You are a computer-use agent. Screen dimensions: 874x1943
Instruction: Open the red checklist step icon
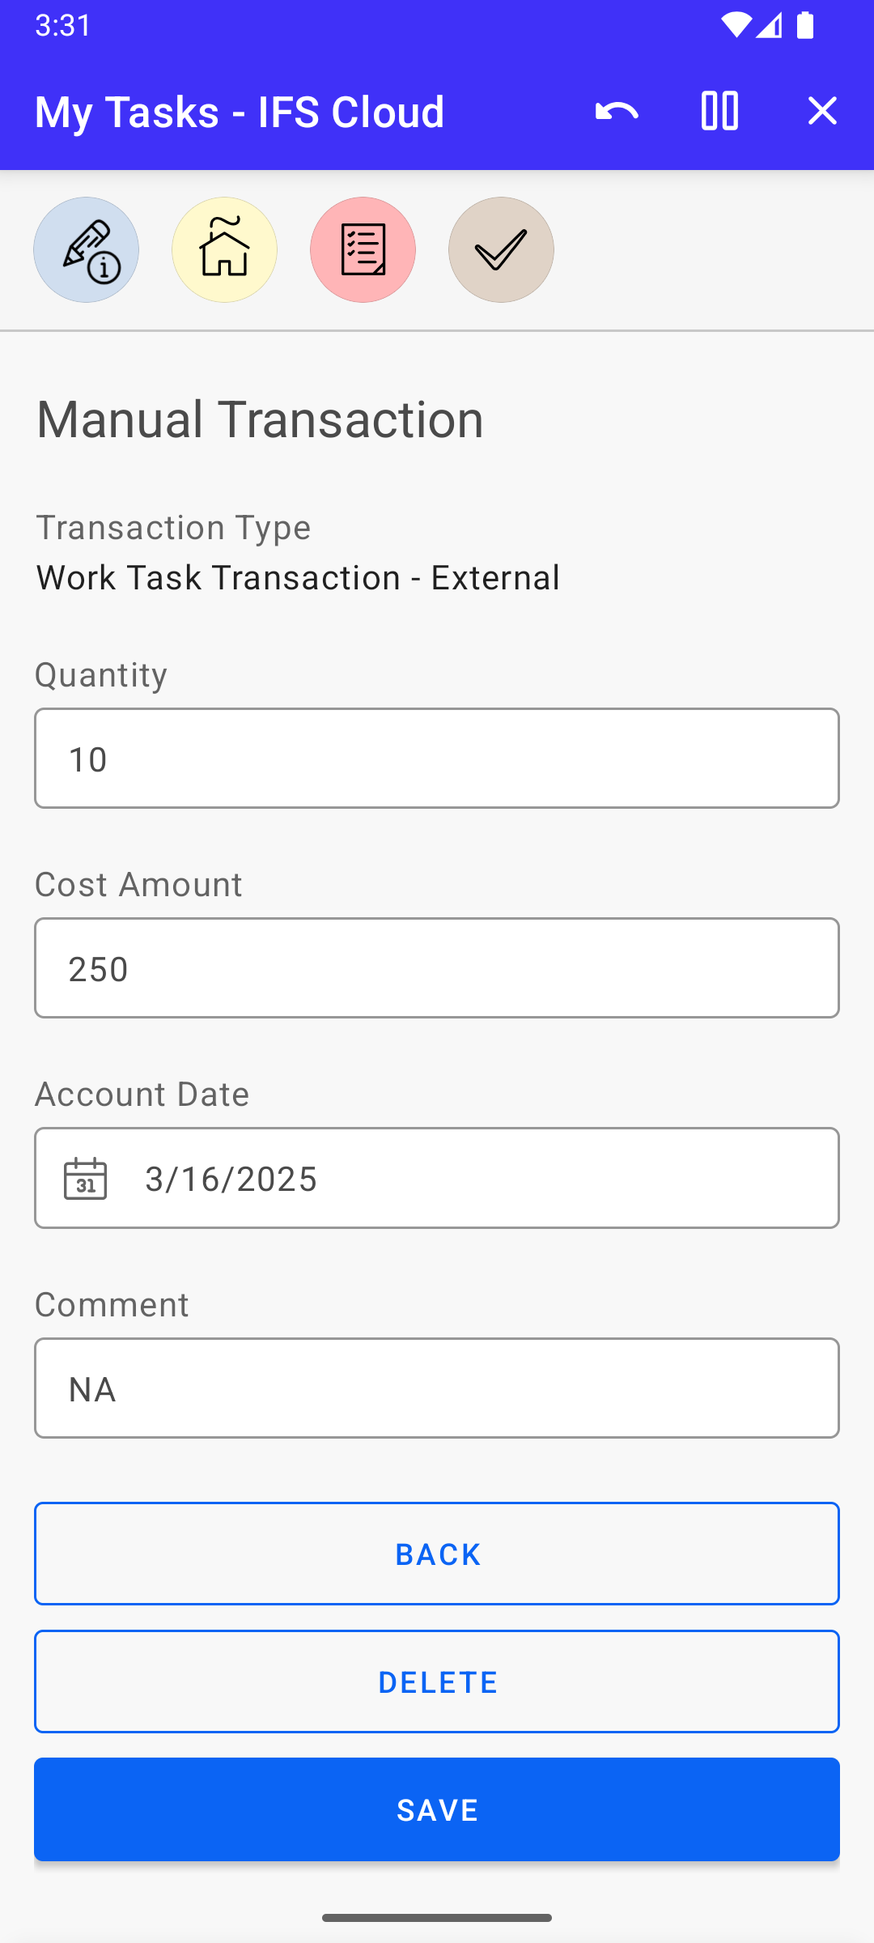pyautogui.click(x=363, y=250)
